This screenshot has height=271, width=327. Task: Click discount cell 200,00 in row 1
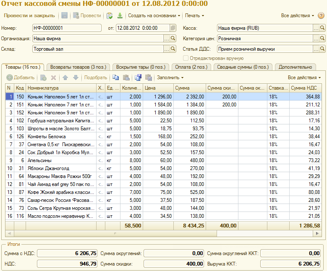pos(222,97)
